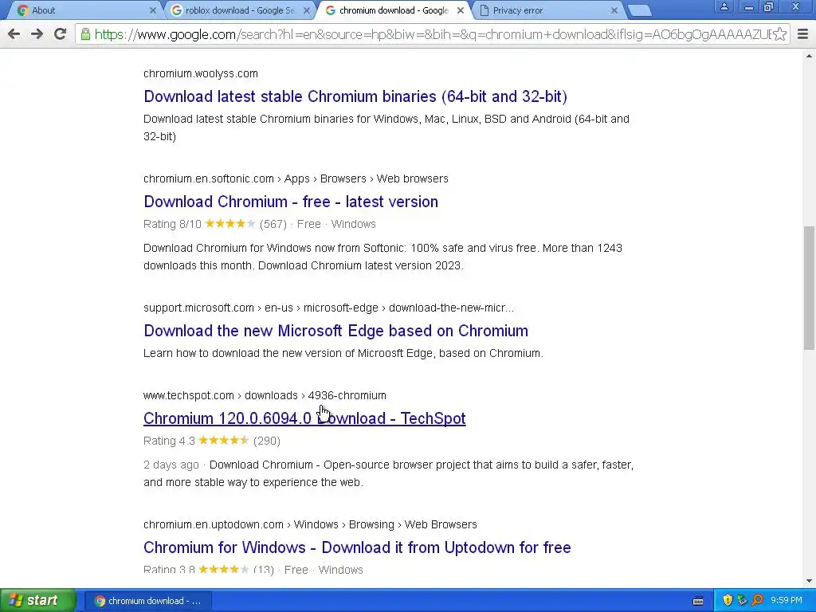Restore down the Chrome window

769,6
